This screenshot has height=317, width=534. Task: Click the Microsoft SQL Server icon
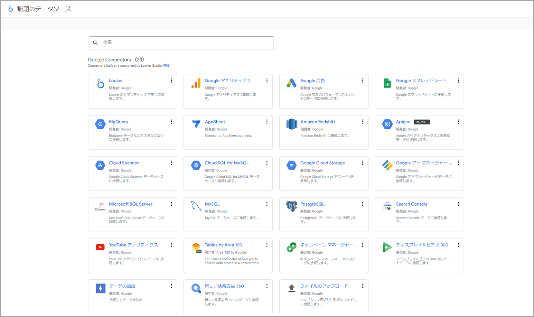pyautogui.click(x=100, y=206)
